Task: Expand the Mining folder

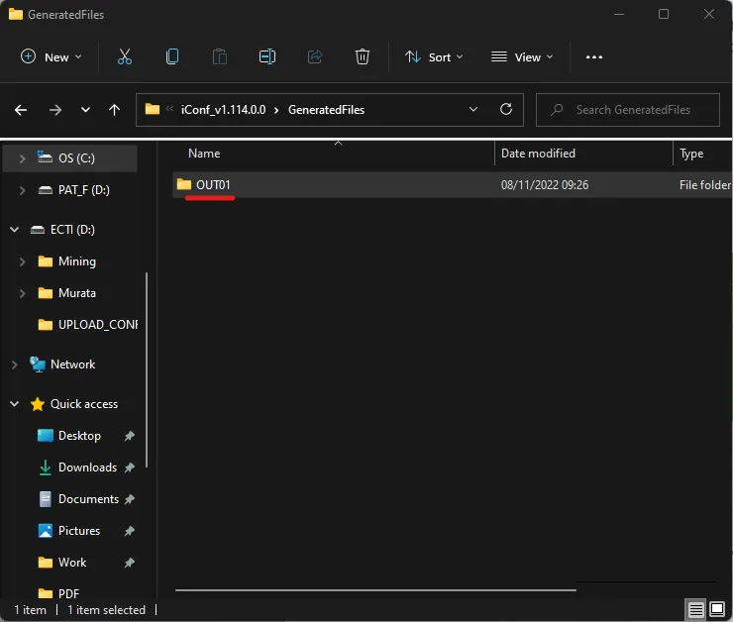Action: tap(22, 261)
